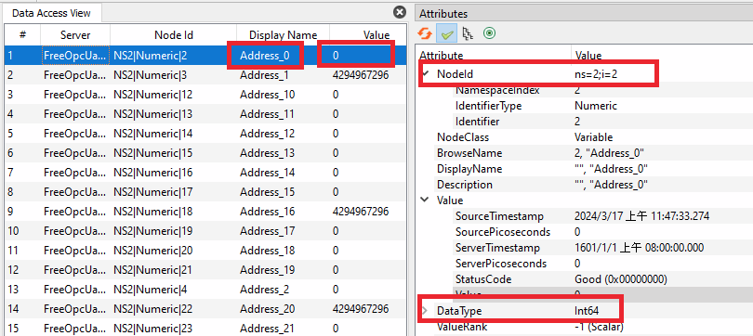Click the ns=2;i=2 NodeId value

[596, 74]
